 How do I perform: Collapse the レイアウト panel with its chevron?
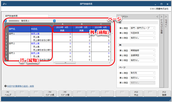(157, 17)
